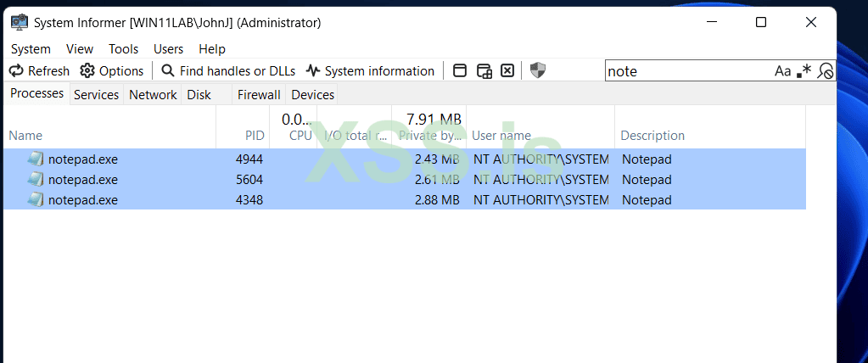This screenshot has width=868, height=363.
Task: Open the Tools menu
Action: (x=123, y=49)
